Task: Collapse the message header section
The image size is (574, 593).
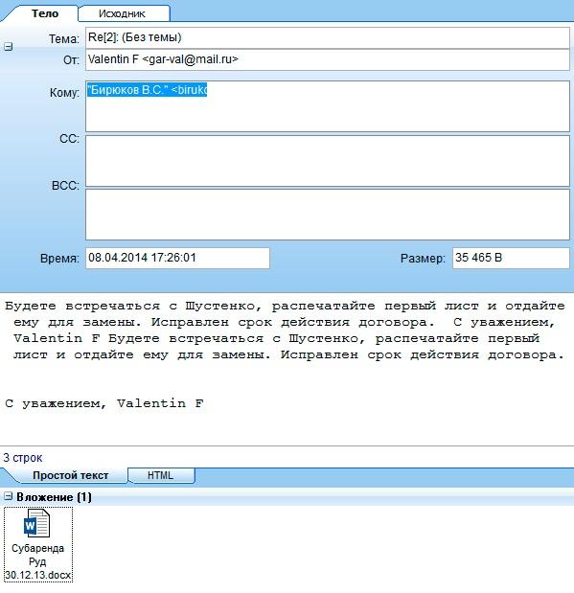Action: (x=9, y=47)
